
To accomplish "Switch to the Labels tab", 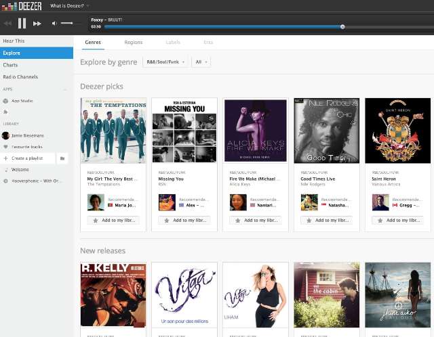I will point(173,42).
